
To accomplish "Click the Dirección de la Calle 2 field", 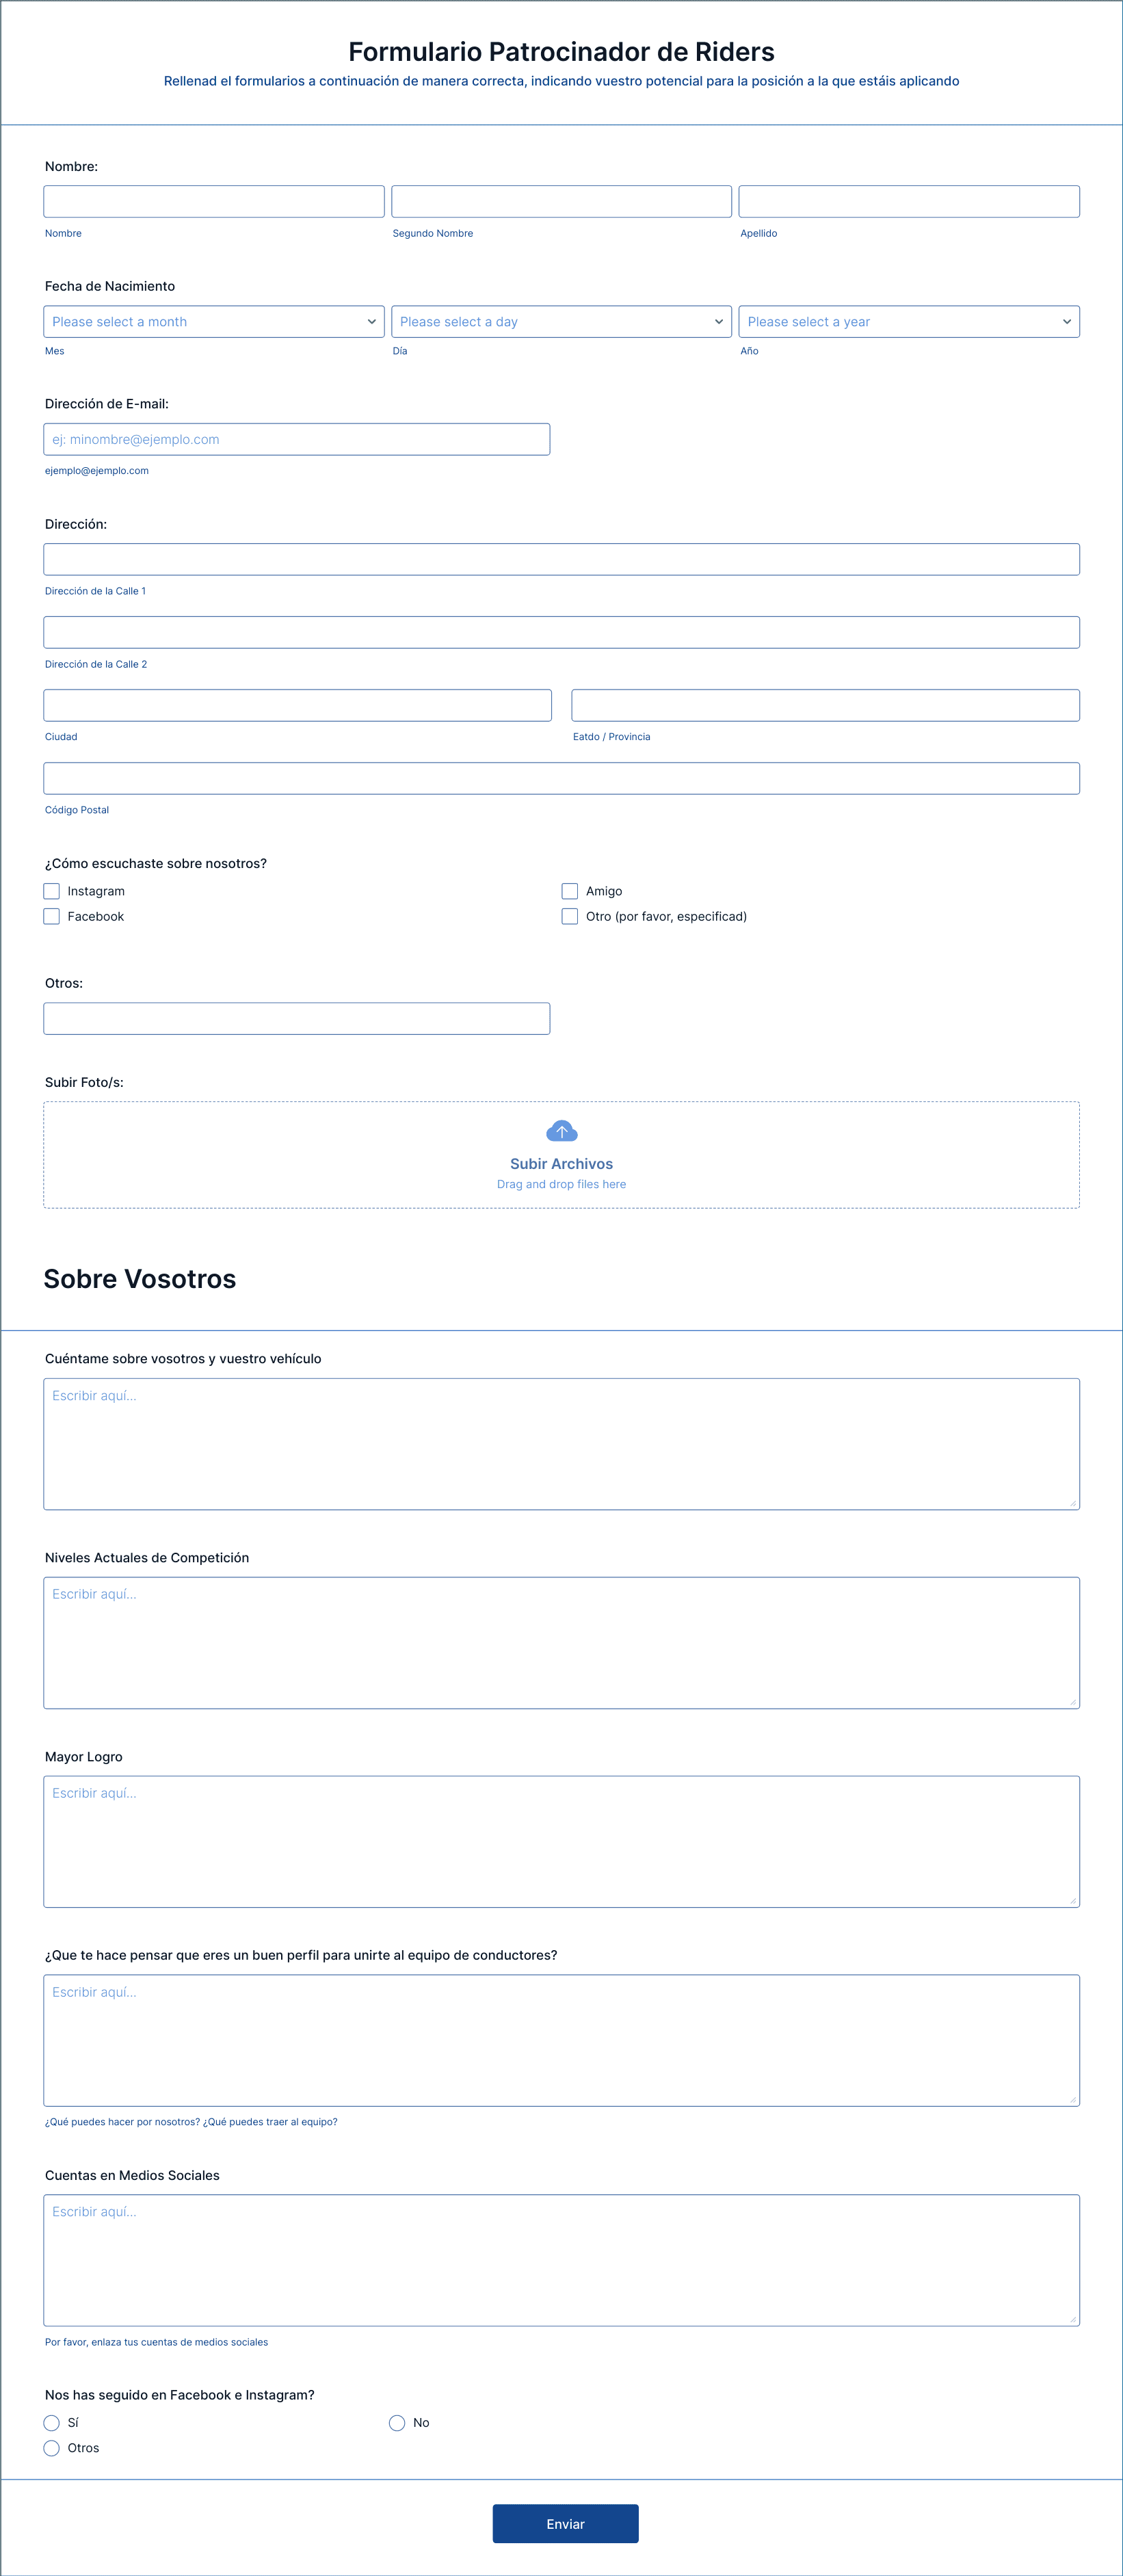I will (x=561, y=632).
